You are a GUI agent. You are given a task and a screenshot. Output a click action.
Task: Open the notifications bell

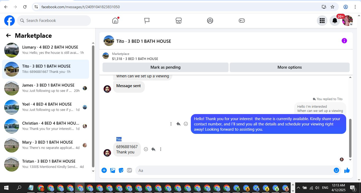pyautogui.click(x=335, y=21)
